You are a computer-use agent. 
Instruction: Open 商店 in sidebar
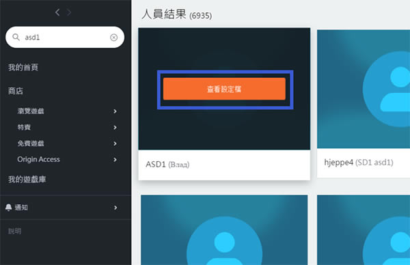pyautogui.click(x=16, y=91)
